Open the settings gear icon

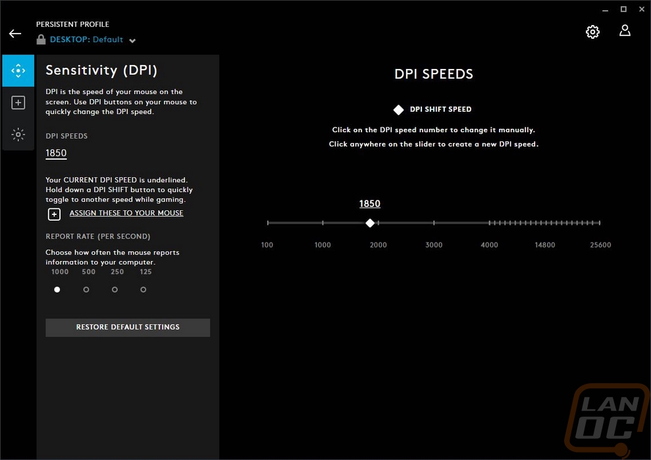(x=592, y=32)
